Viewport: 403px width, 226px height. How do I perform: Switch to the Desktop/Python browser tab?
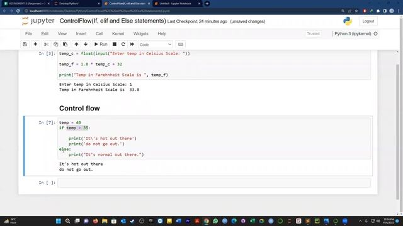(x=76, y=4)
